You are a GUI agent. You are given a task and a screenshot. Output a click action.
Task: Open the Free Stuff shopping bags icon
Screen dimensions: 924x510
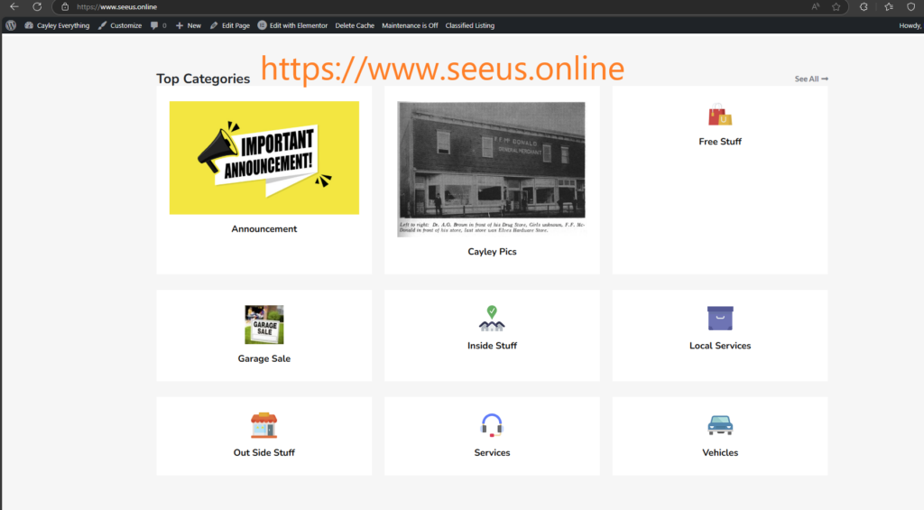click(x=719, y=116)
